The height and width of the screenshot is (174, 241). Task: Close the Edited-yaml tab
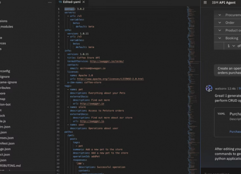84,2
